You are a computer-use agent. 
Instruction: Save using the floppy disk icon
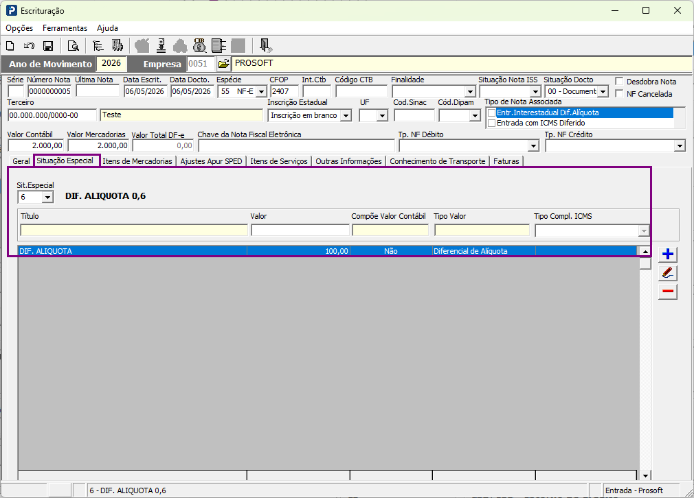click(x=48, y=45)
